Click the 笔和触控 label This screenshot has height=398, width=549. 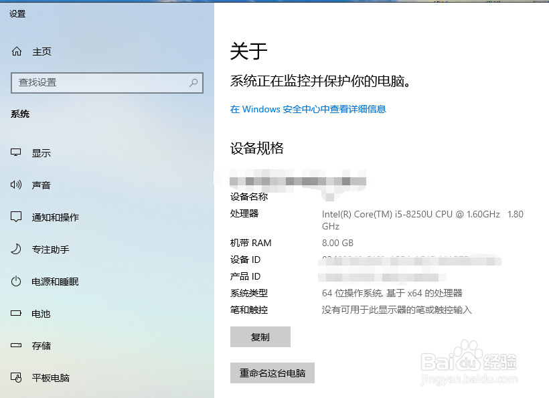coord(249,310)
